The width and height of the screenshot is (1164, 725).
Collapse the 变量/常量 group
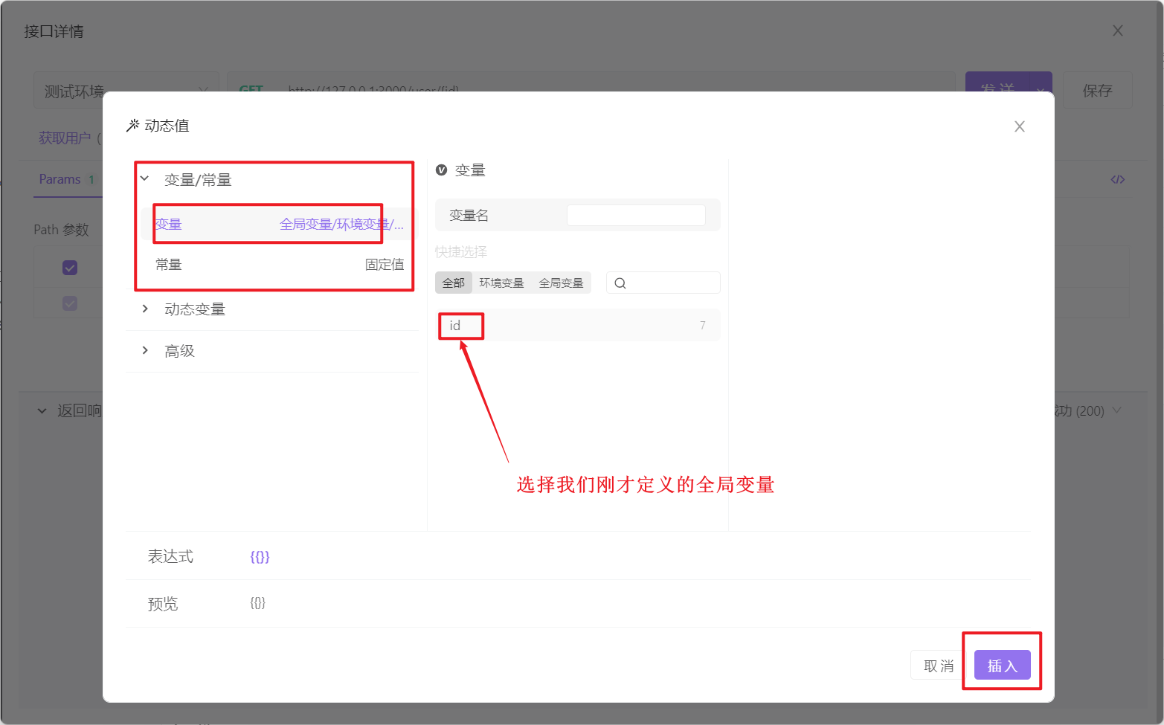click(x=145, y=179)
